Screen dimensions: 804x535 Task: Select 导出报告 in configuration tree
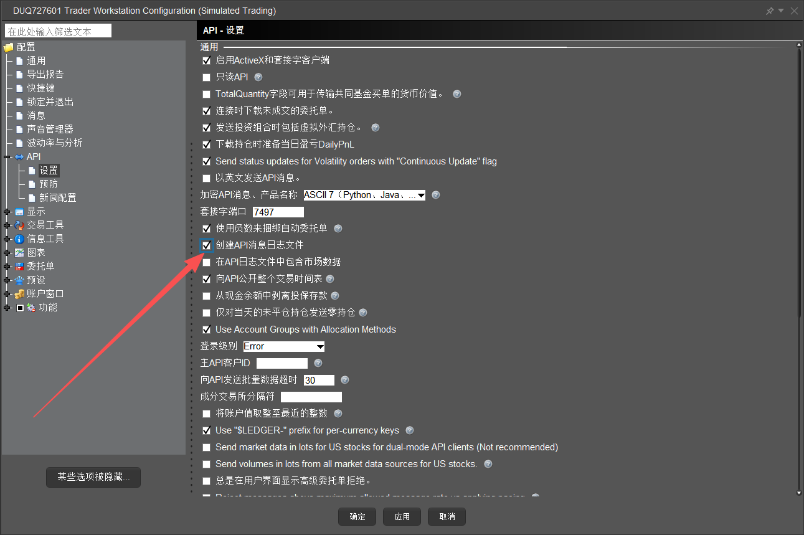click(45, 75)
